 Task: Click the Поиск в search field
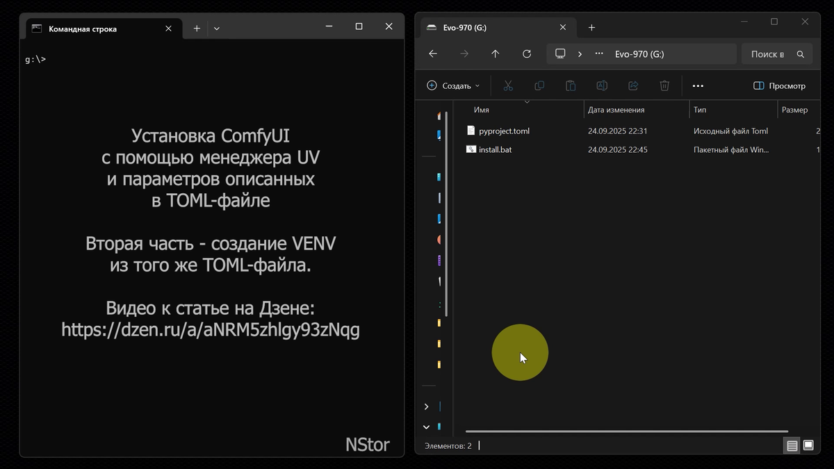[x=777, y=54]
